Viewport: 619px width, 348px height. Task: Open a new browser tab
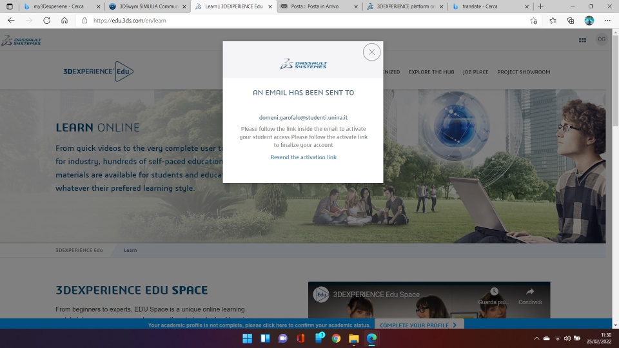(540, 6)
